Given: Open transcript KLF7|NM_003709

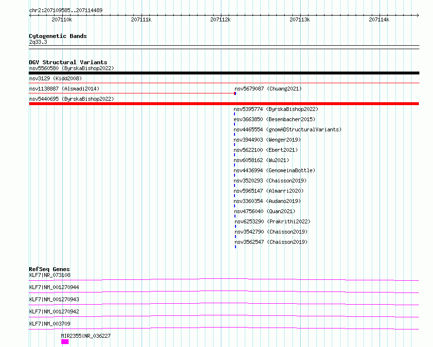Looking at the screenshot, I should coord(50,324).
